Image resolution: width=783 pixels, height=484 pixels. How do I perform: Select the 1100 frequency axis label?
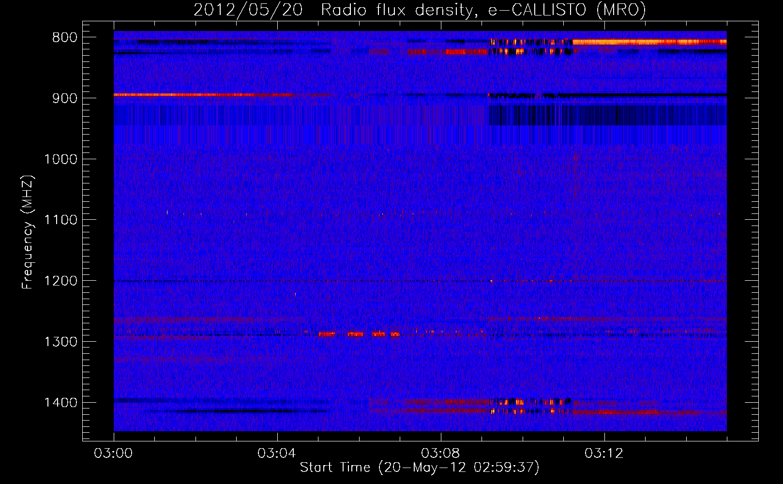click(x=60, y=220)
